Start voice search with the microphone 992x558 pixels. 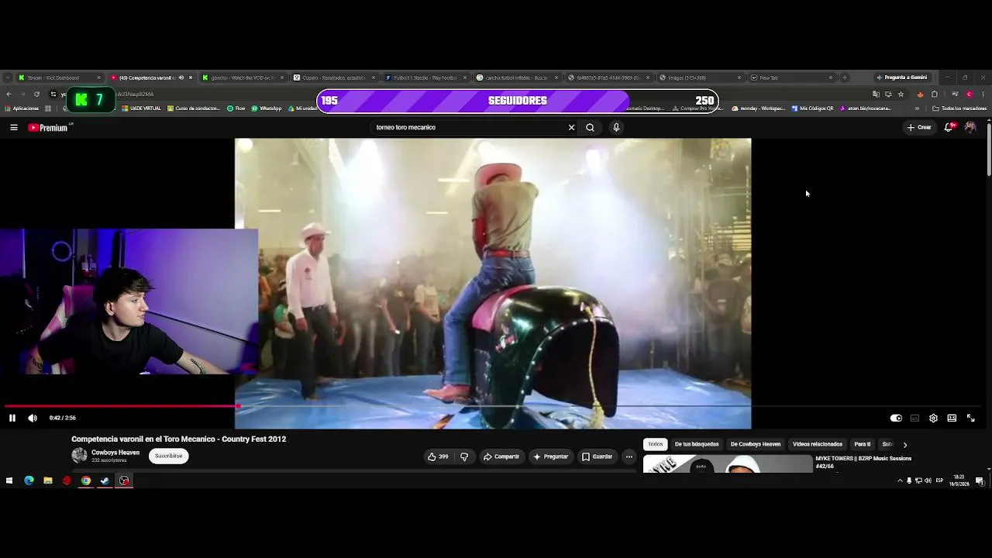(616, 127)
